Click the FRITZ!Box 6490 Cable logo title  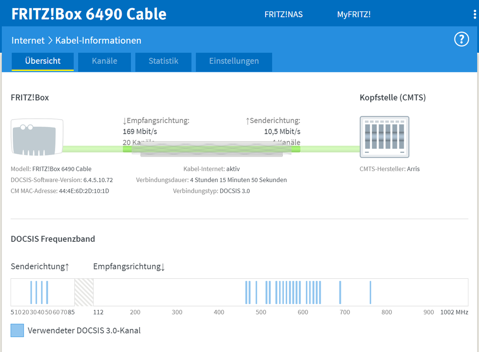(x=89, y=14)
